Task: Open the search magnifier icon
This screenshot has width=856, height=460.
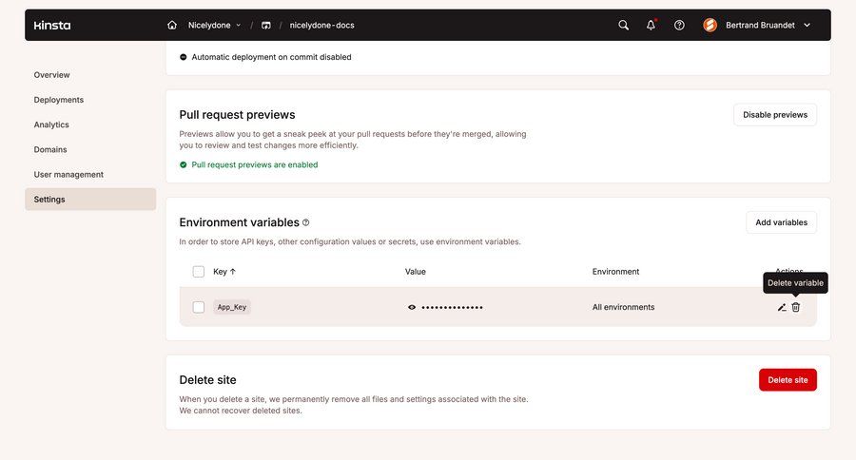Action: (623, 25)
